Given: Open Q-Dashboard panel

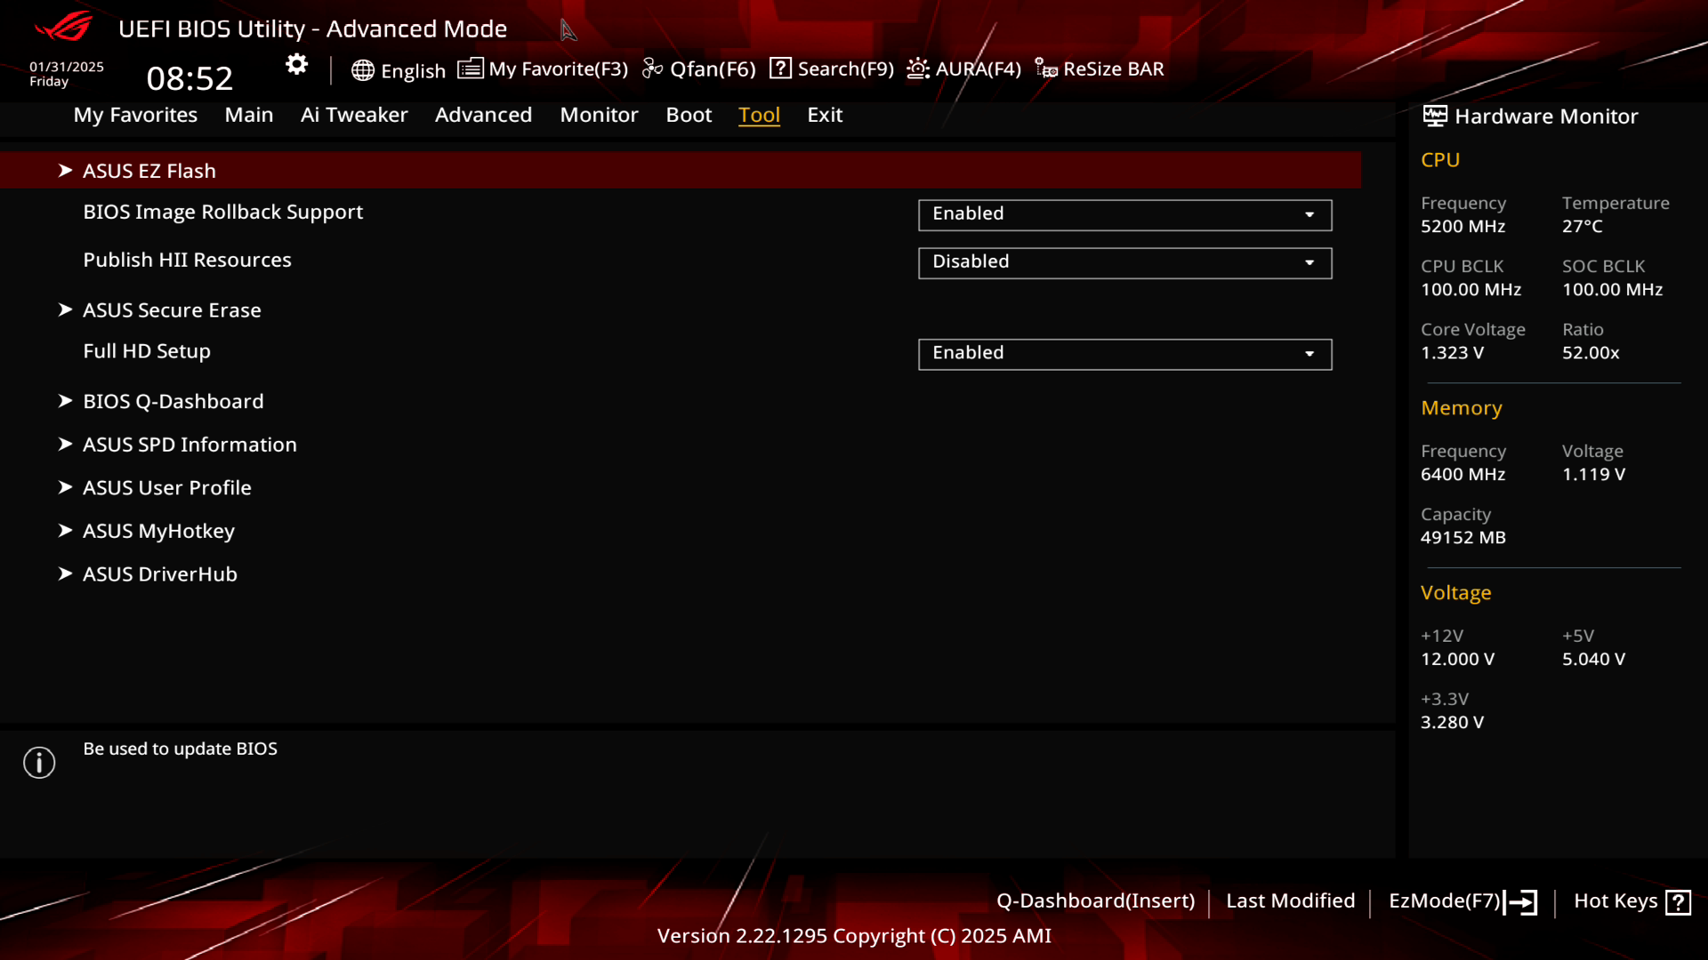Looking at the screenshot, I should pos(1096,900).
